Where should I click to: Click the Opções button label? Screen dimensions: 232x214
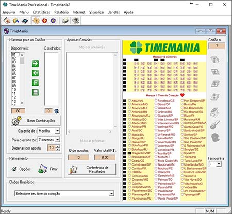(x=25, y=169)
